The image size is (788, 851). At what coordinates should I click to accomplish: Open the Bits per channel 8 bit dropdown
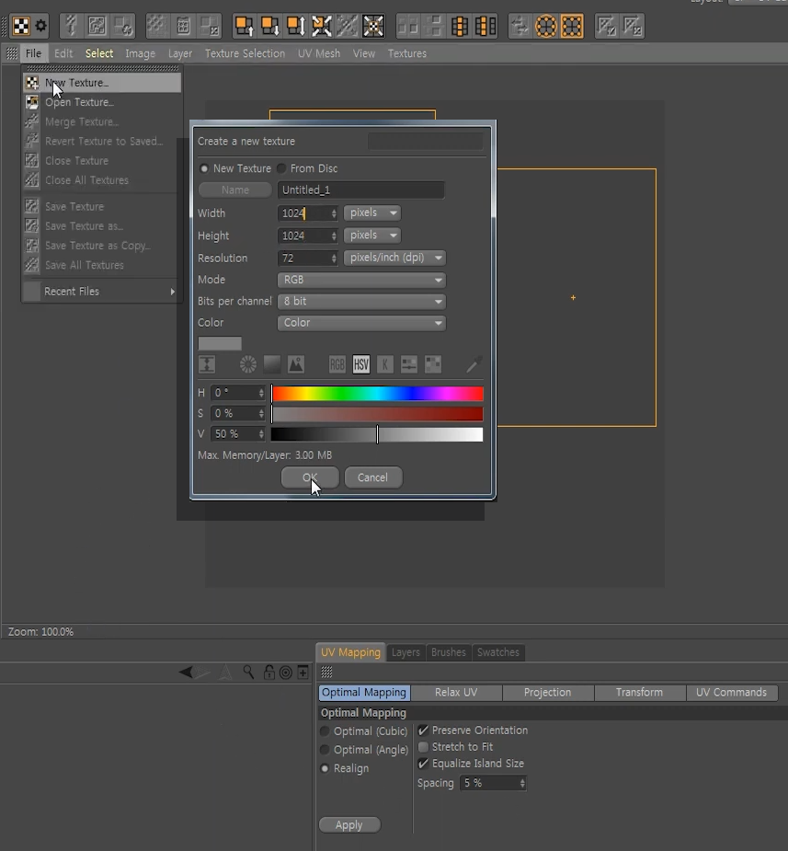coord(361,301)
